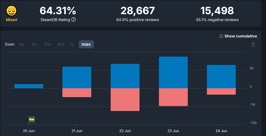Click the 22 Jun red negative bar

pos(125,100)
